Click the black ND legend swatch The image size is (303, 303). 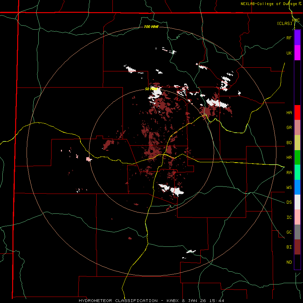tap(297, 262)
